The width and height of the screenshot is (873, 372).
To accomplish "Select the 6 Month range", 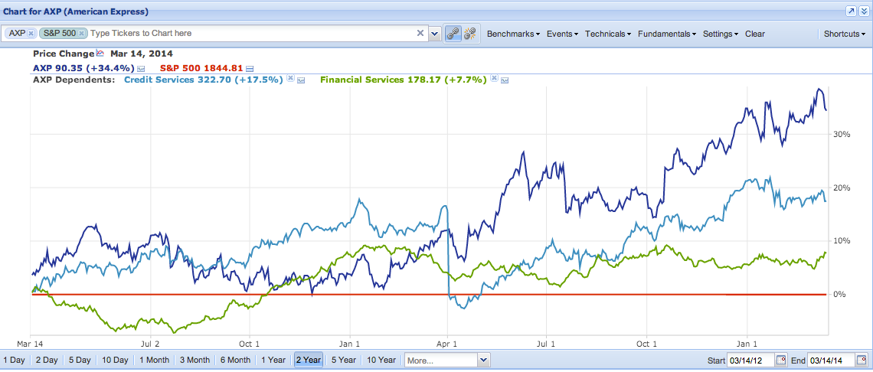I will click(235, 361).
